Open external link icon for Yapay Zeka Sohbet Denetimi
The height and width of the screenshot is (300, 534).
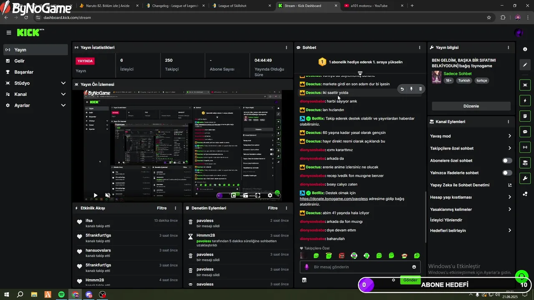(509, 185)
